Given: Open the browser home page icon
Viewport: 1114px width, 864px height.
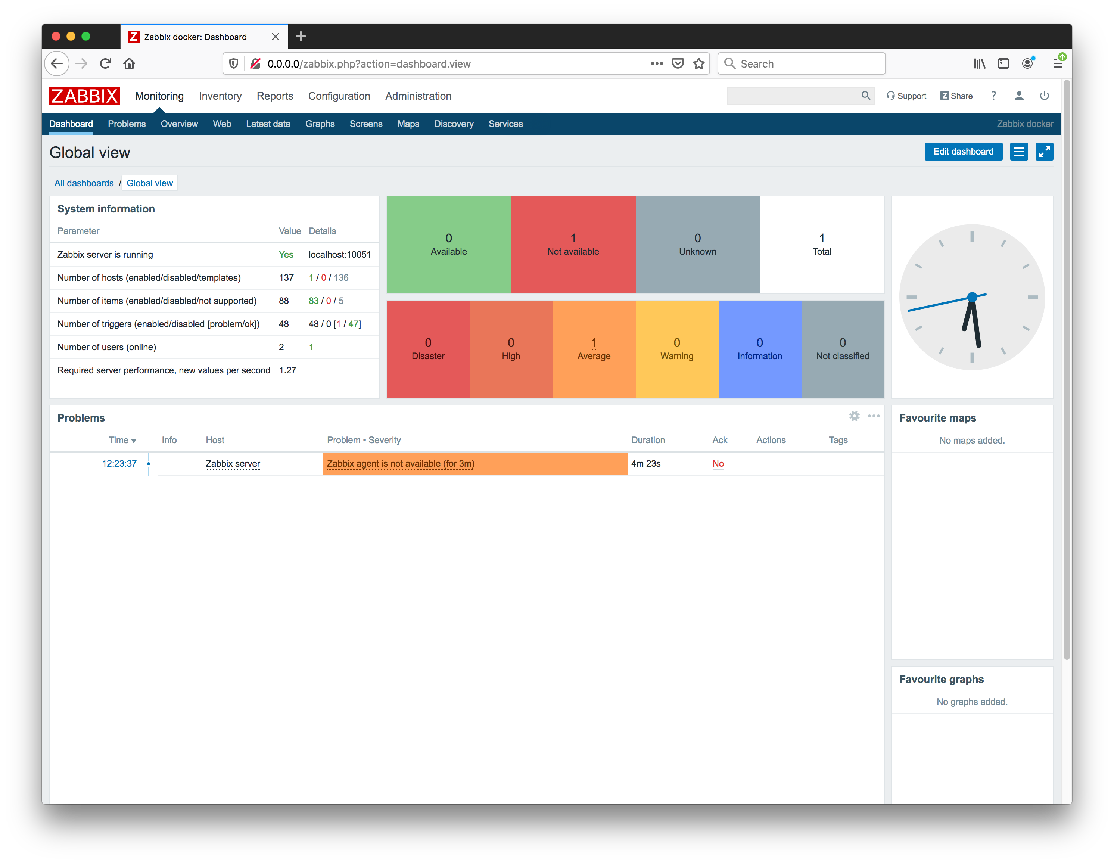Looking at the screenshot, I should 129,64.
